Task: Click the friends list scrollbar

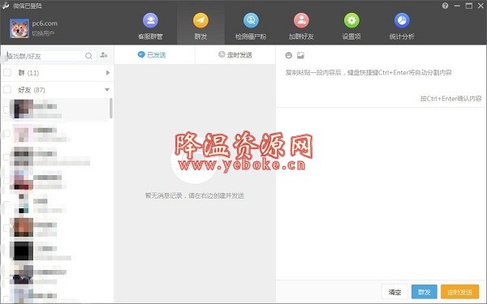Action: [x=111, y=109]
